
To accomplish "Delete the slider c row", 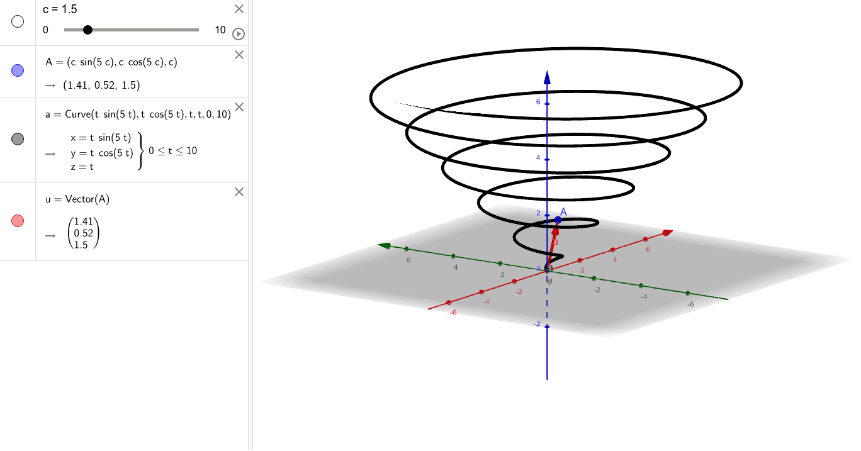I will point(239,9).
